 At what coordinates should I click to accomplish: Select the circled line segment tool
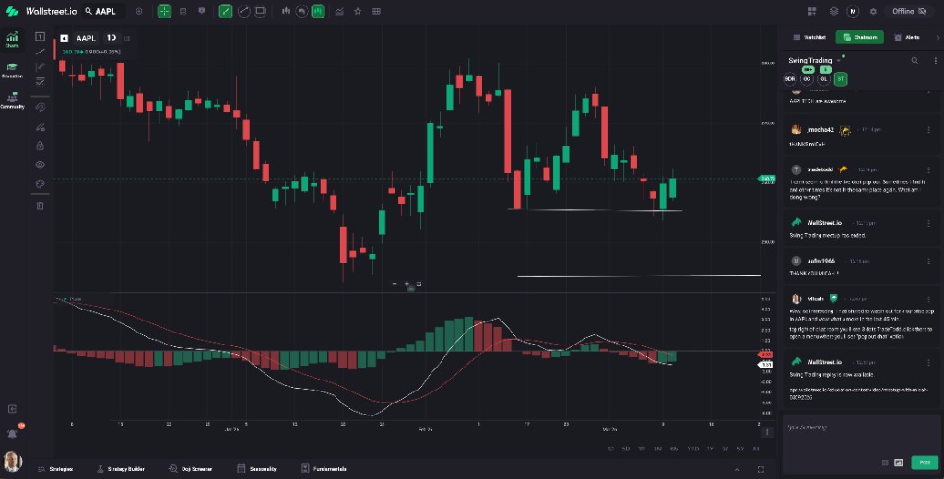click(243, 11)
